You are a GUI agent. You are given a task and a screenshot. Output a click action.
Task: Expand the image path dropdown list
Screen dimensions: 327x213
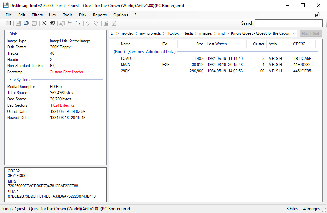click(x=294, y=33)
